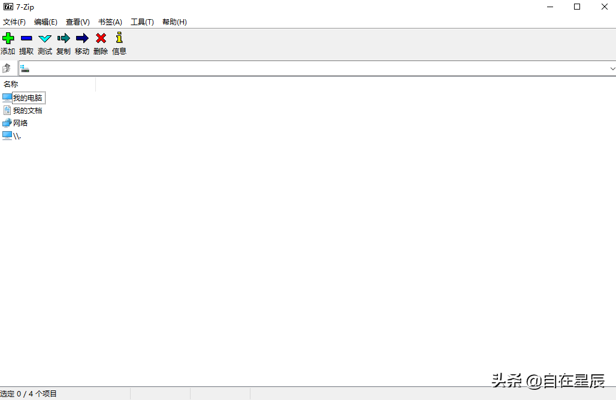Click the red X Delete (删除) icon

click(101, 38)
